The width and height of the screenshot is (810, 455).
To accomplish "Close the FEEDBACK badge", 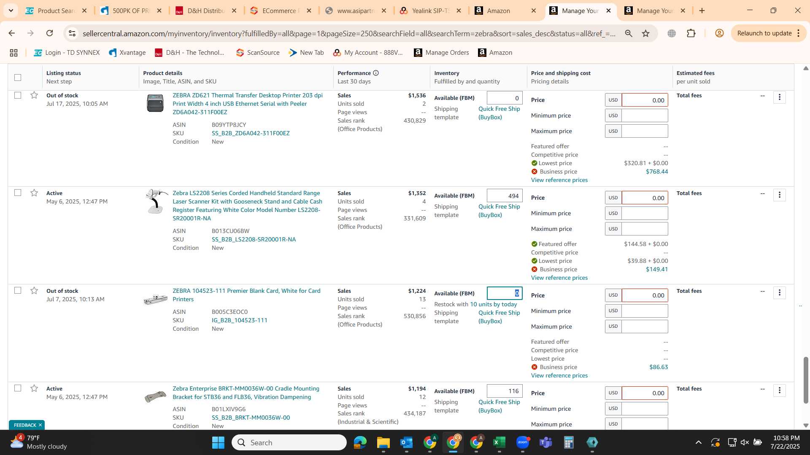I will pos(40,425).
